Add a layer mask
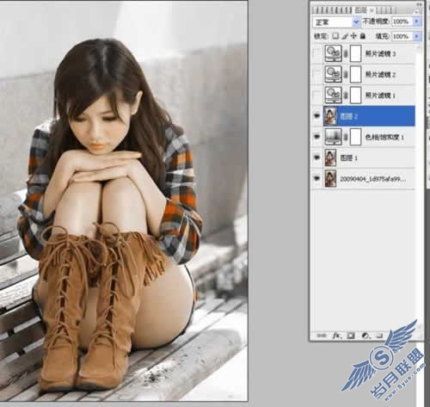This screenshot has width=430, height=407. tap(351, 336)
